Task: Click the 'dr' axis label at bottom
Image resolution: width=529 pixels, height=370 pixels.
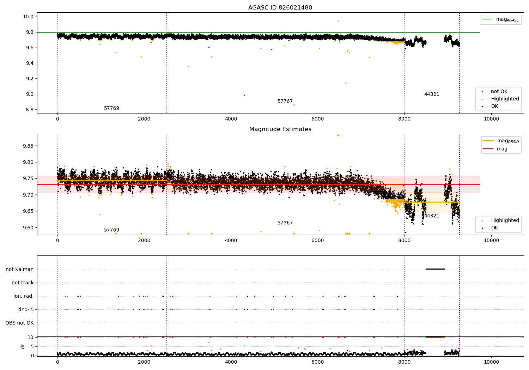Action: (23, 346)
